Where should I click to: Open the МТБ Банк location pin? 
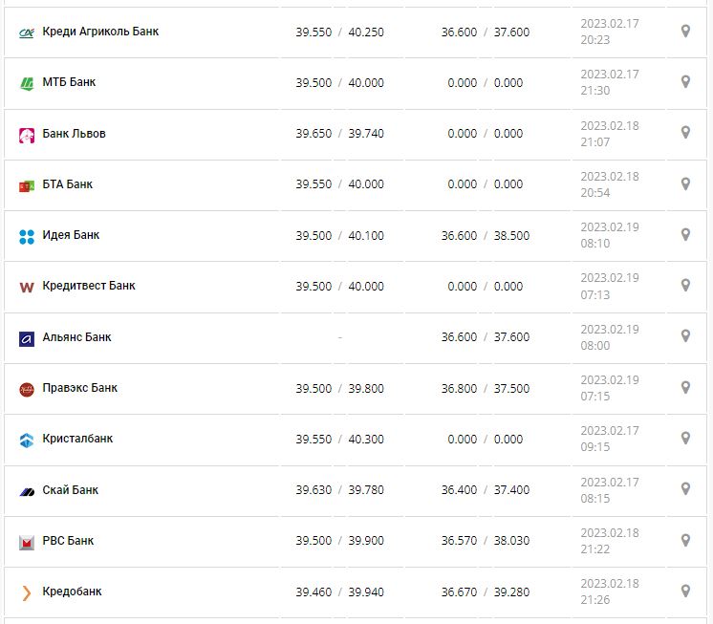point(685,82)
